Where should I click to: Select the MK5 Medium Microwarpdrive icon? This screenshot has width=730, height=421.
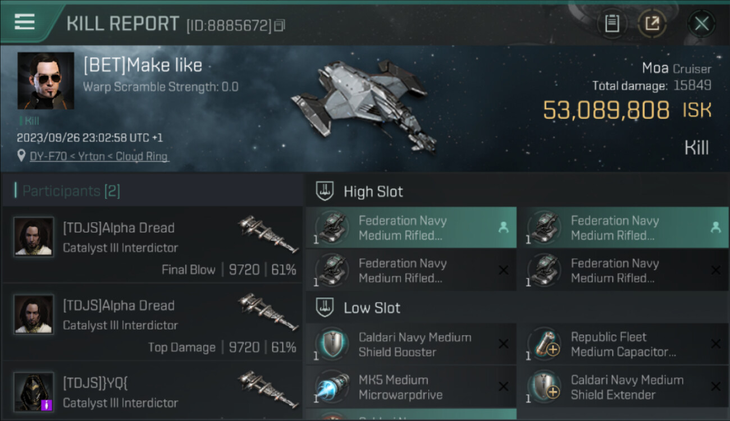(332, 387)
